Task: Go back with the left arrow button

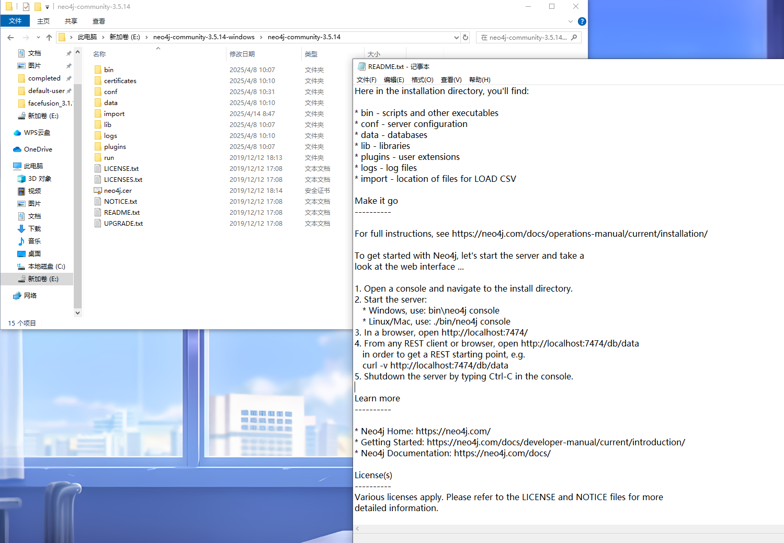Action: pos(10,37)
